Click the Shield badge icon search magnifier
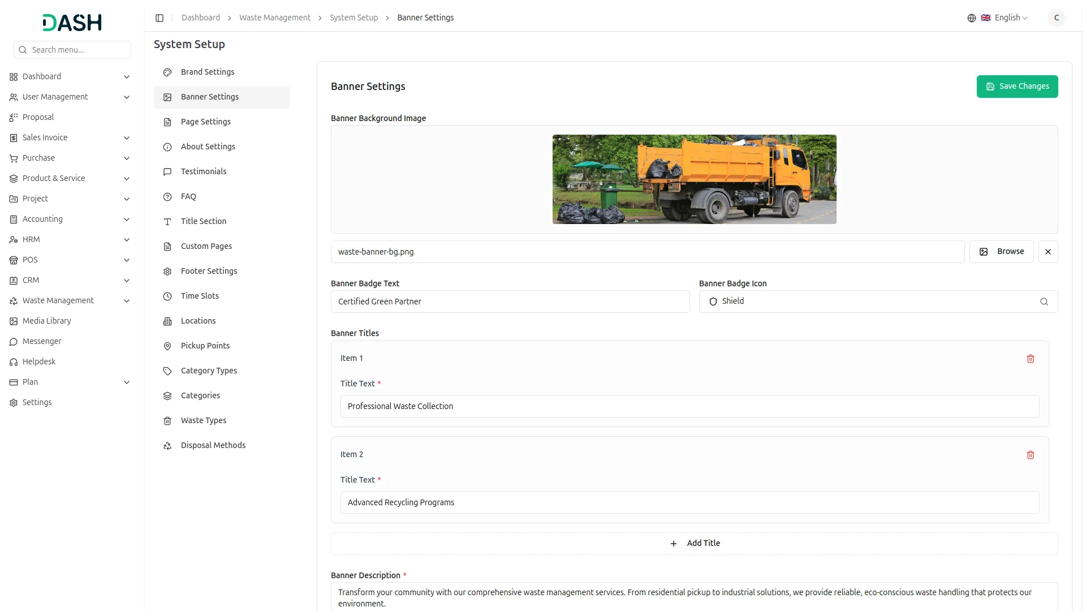Screen dimensions: 1086x611 [1044, 302]
